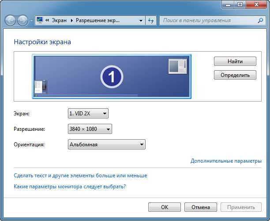Click the Определить button
This screenshot has height=221, width=270.
click(235, 75)
